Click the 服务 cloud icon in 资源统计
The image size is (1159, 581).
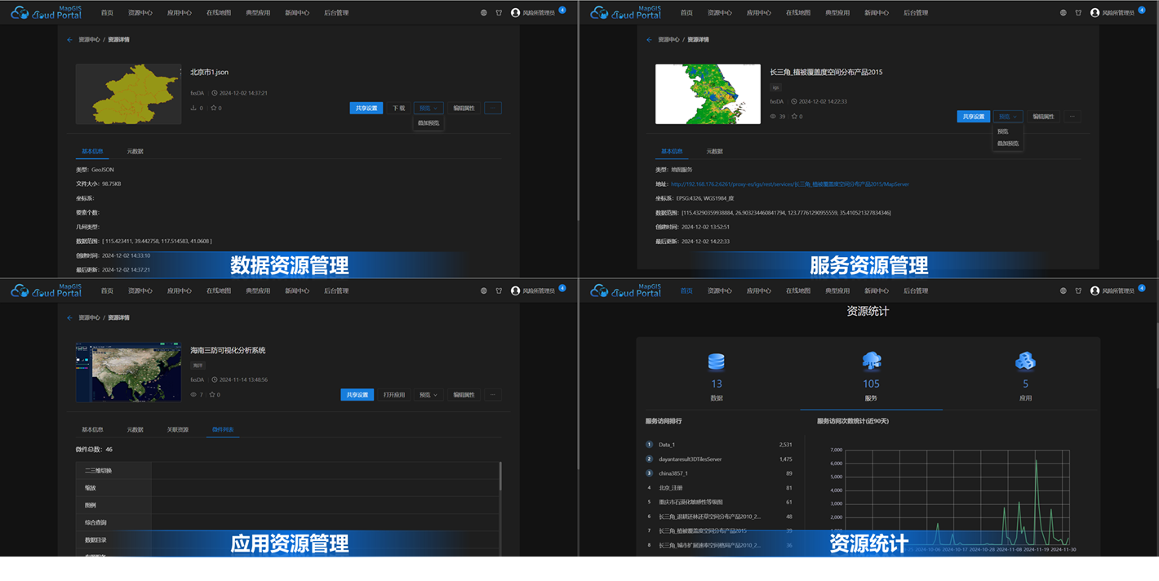pyautogui.click(x=871, y=361)
